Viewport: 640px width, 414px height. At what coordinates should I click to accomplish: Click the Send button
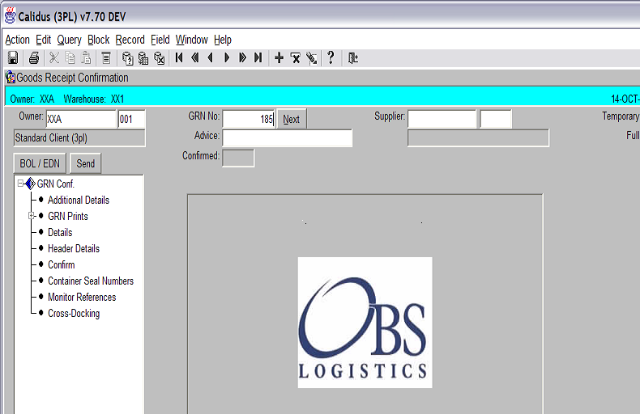(85, 163)
